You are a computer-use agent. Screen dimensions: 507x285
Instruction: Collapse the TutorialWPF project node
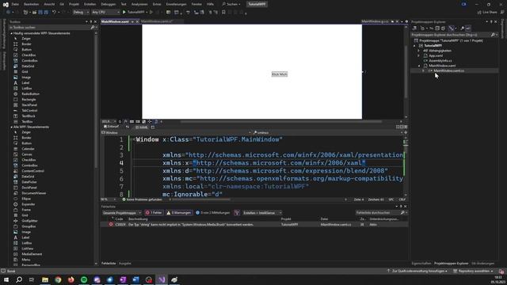[415, 46]
